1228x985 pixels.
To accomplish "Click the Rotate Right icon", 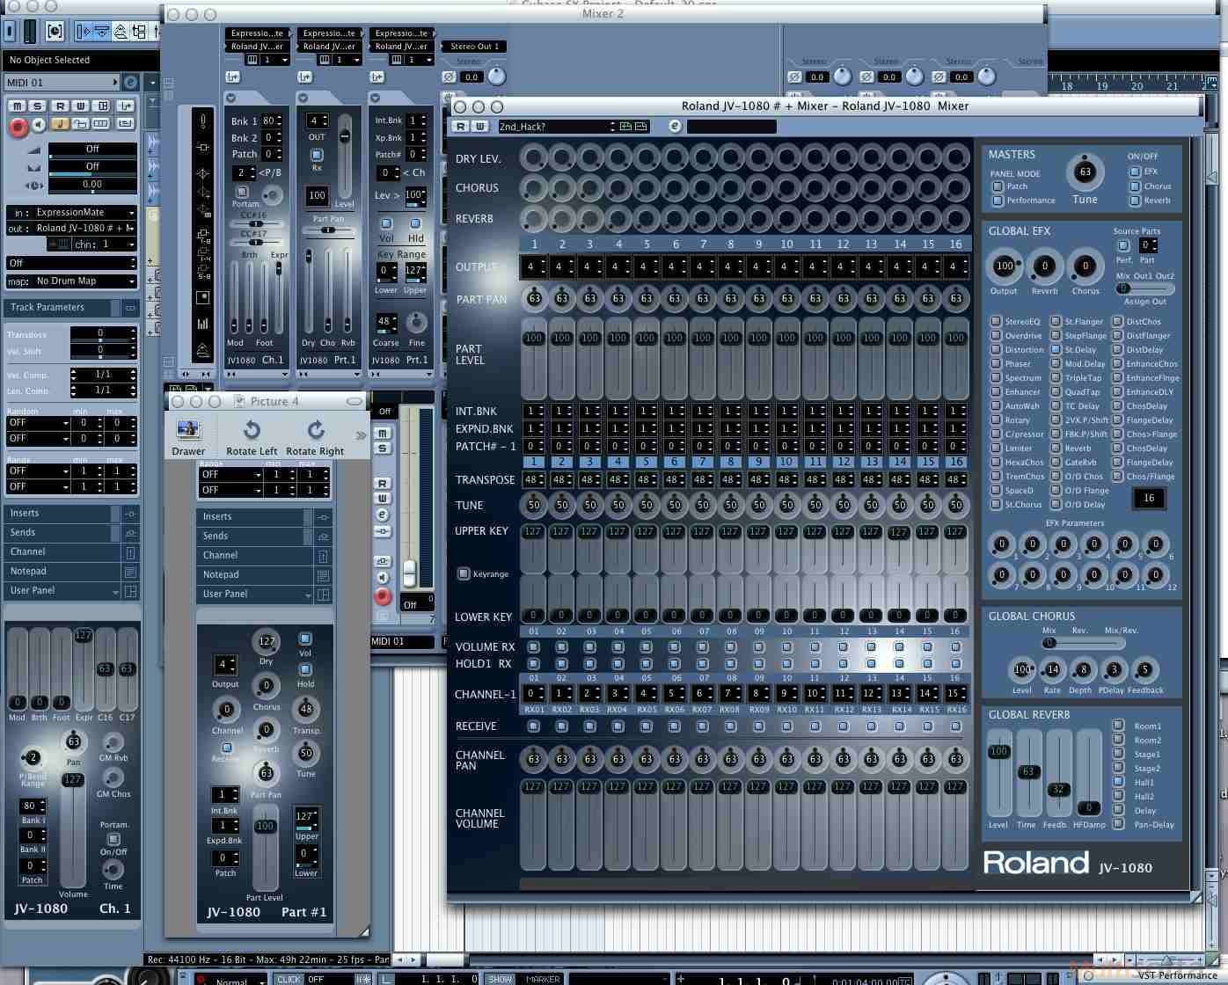I will (x=315, y=430).
